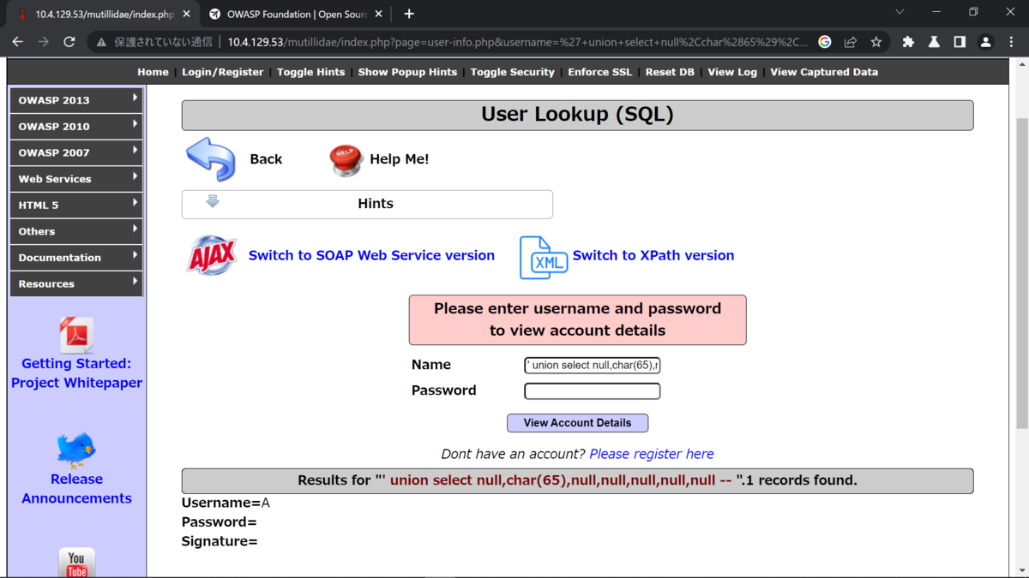Viewport: 1029px width, 578px height.
Task: Click Toggle Hints in top menu
Action: [x=311, y=72]
